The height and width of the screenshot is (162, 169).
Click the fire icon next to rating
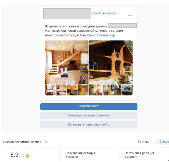(28, 156)
